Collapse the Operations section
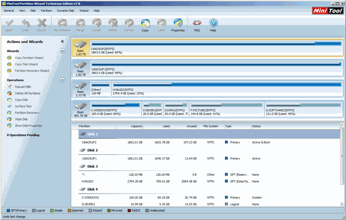Image resolution: width=346 pixels, height=220 pixels. click(63, 80)
